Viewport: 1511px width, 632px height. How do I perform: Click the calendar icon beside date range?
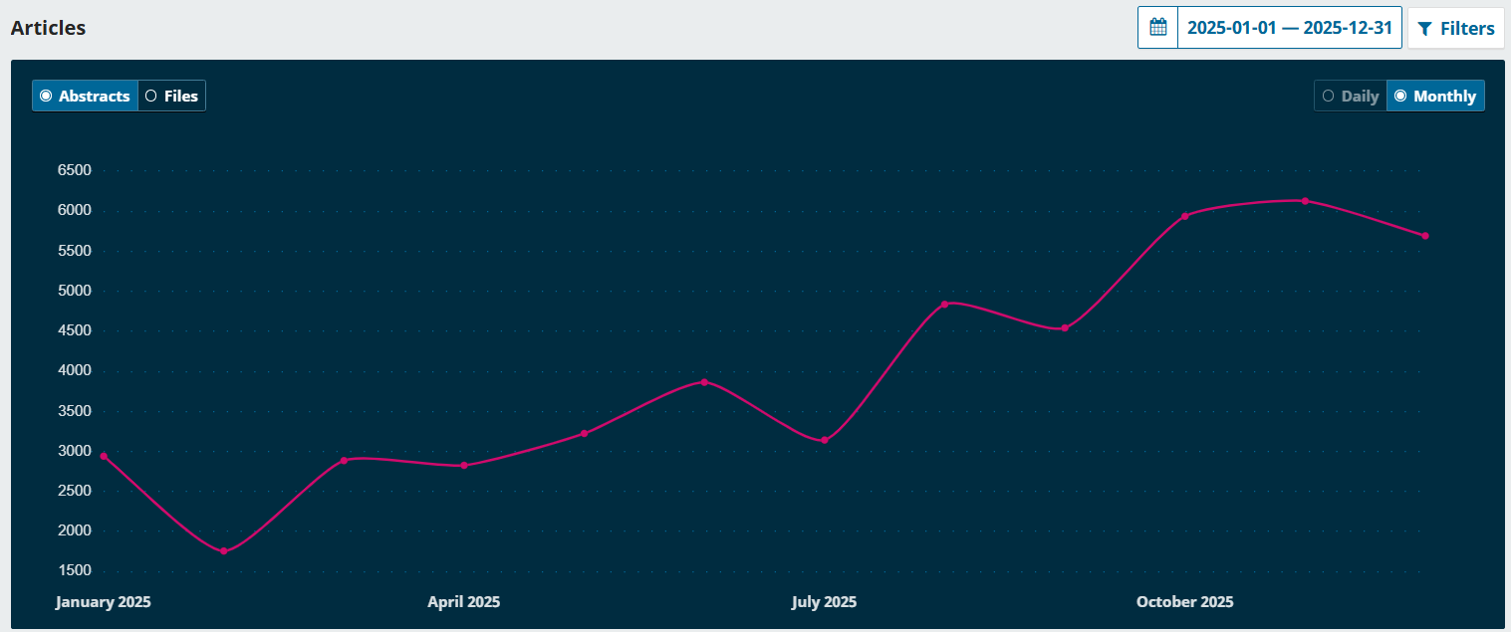(1157, 28)
